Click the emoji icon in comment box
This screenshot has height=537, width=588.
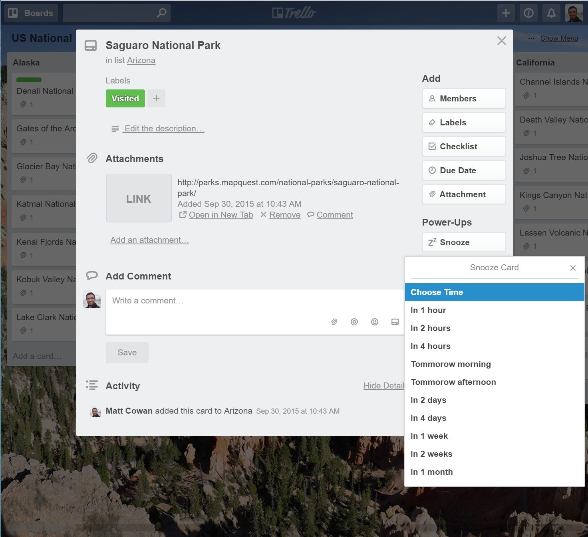(x=374, y=322)
